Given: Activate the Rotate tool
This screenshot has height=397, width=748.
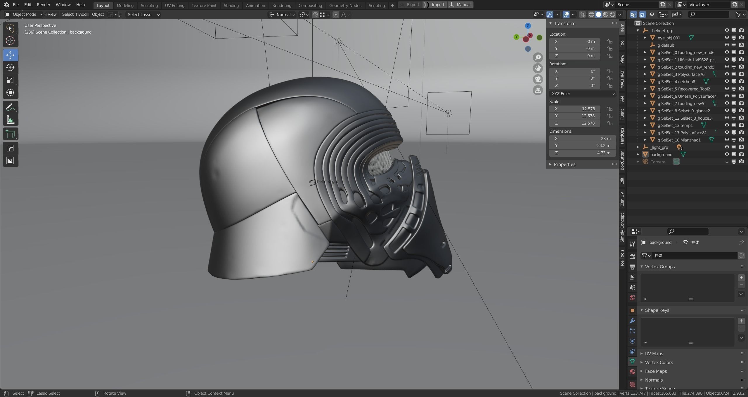Looking at the screenshot, I should 11,67.
